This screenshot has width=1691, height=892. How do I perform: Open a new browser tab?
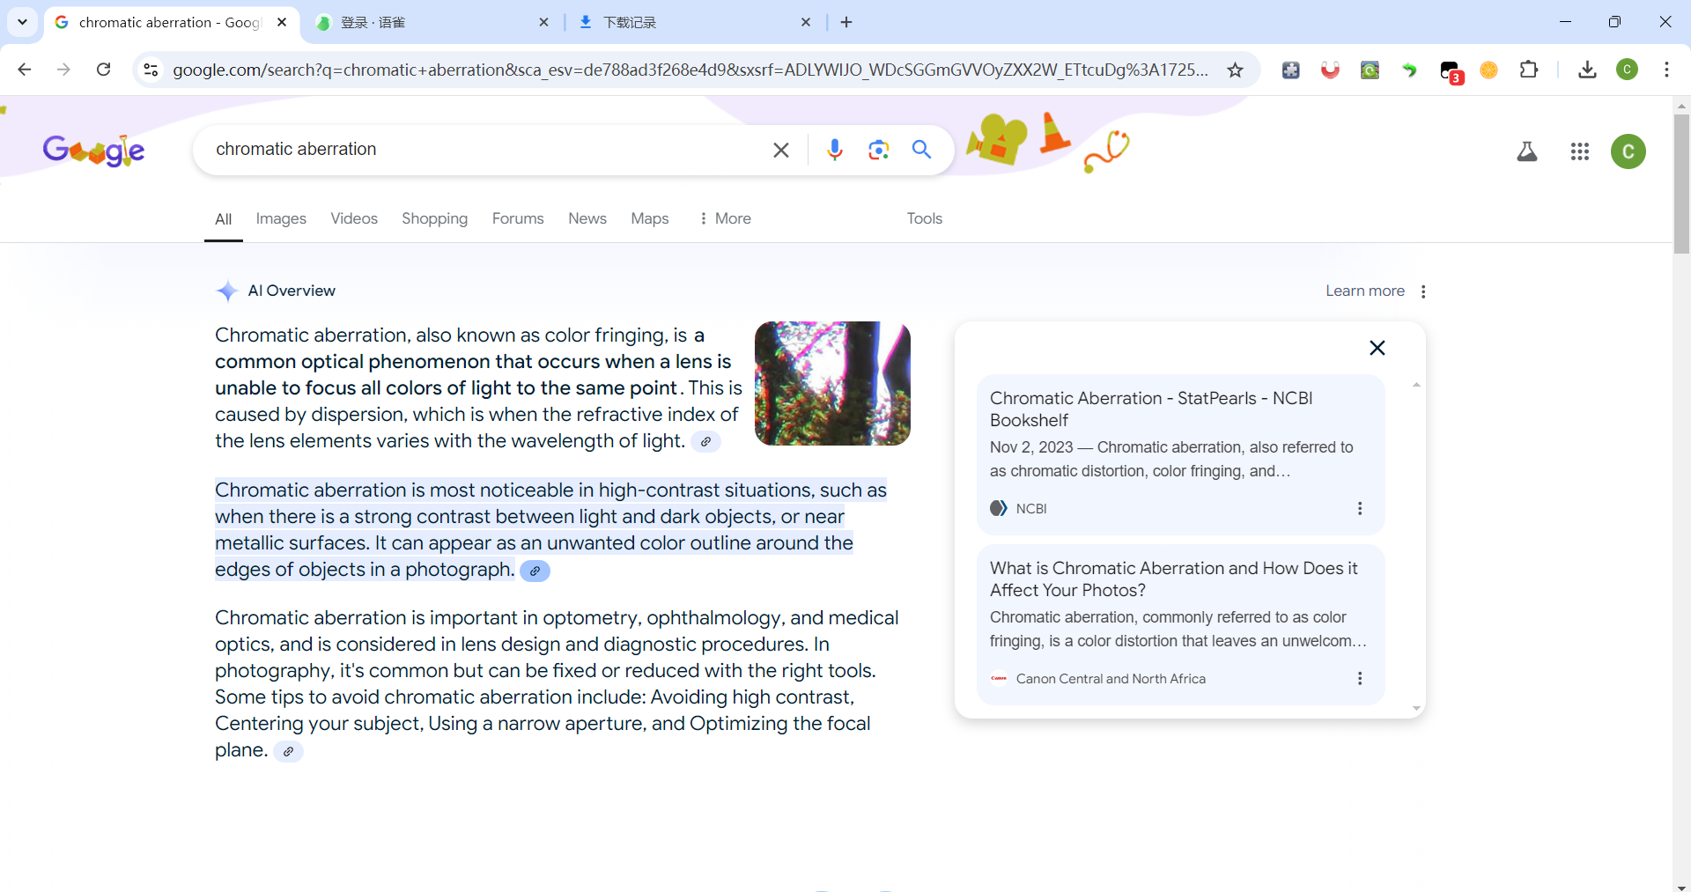click(x=846, y=22)
